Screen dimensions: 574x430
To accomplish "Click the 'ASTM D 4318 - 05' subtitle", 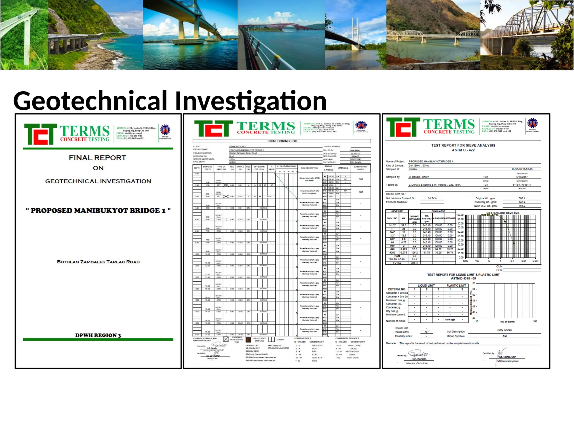I will pyautogui.click(x=463, y=279).
